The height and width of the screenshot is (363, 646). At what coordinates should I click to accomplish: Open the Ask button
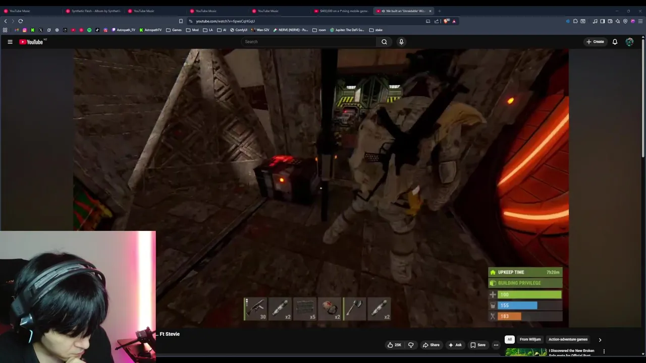coord(455,345)
